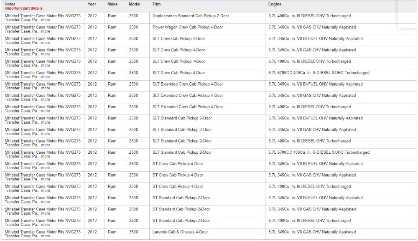The width and height of the screenshot is (418, 241).
Task: Click 'more' in SLT Standard Cab V8 GAS row
Action: coord(46,134)
